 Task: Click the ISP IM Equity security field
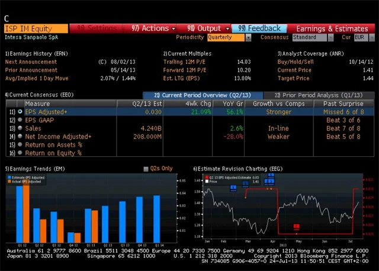[x=36, y=28]
